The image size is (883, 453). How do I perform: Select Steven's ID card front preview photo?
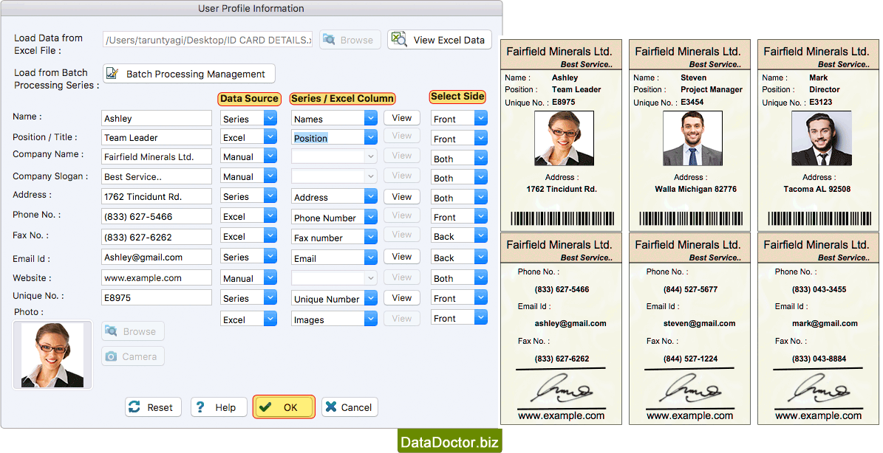pyautogui.click(x=692, y=138)
